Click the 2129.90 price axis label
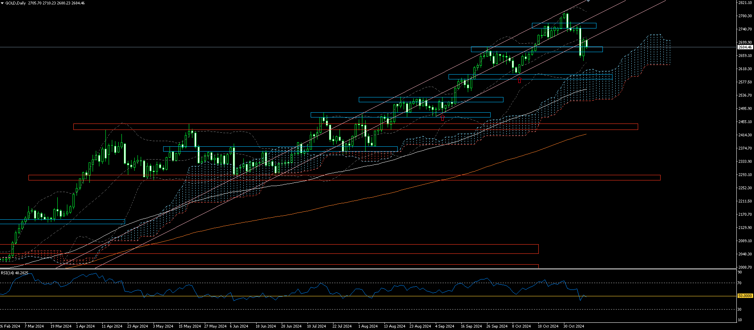This screenshot has height=330, width=754. coord(745,228)
